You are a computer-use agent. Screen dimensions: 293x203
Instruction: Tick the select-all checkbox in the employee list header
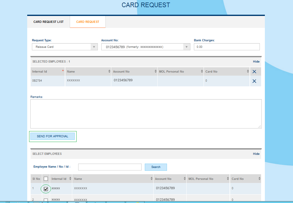[46, 179]
